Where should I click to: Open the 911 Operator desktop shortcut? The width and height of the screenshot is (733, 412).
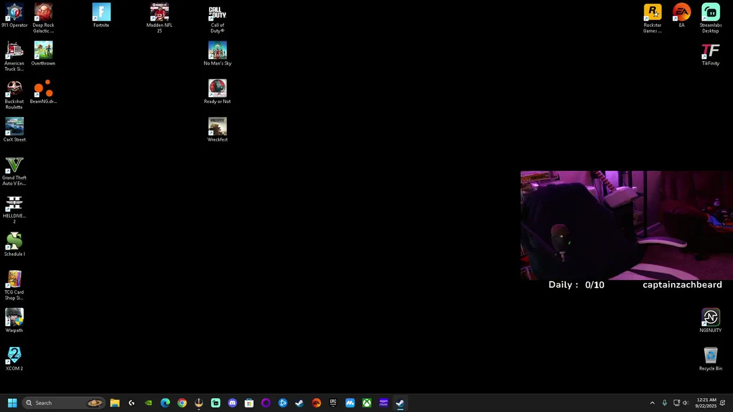click(x=14, y=16)
